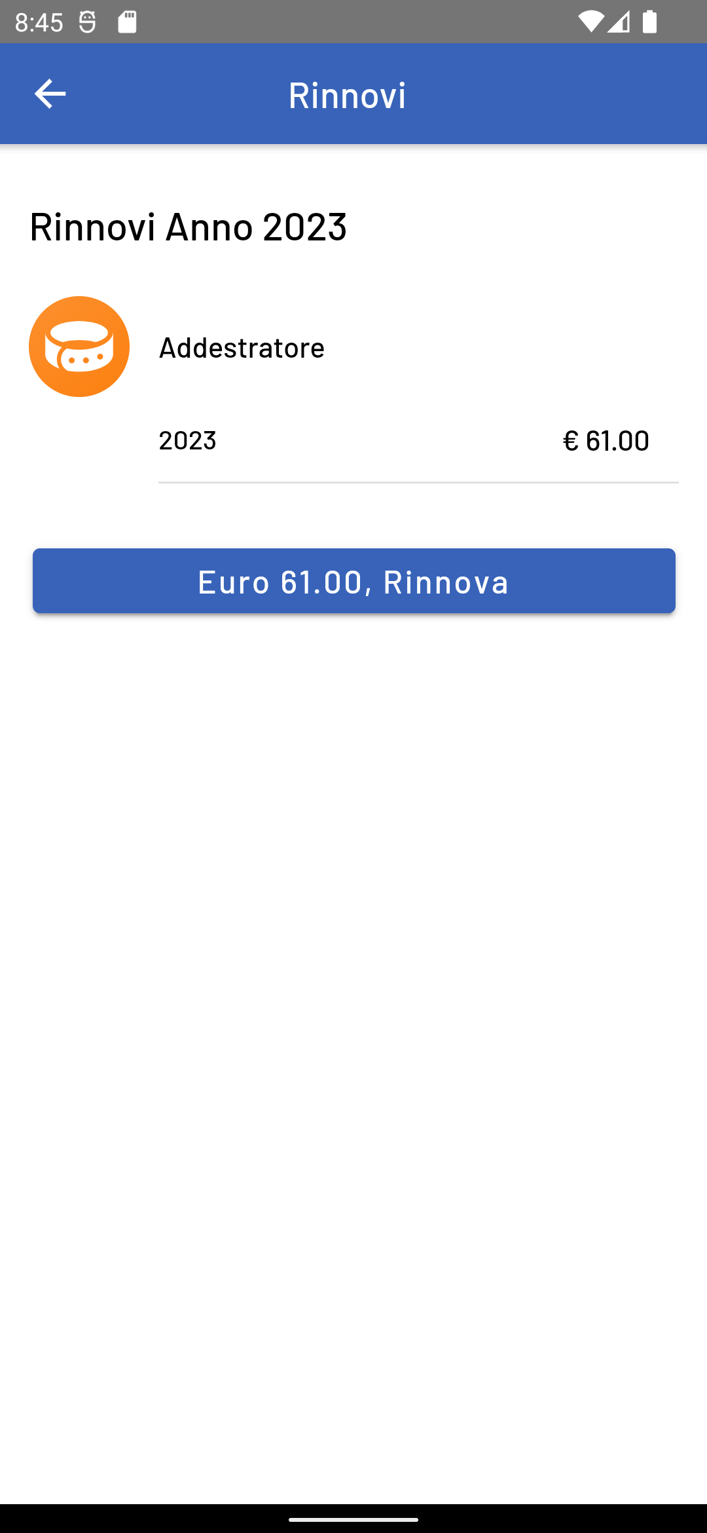707x1533 pixels.
Task: Tap the SD card notification icon
Action: tap(127, 22)
